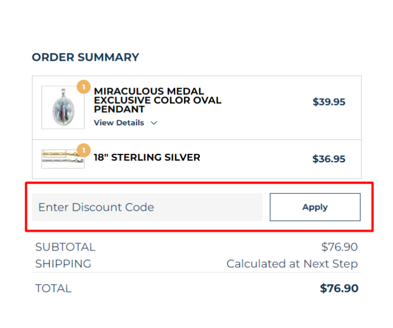Click the quantity badge on chain image
Screen dimensions: 393x328
[x=83, y=151]
